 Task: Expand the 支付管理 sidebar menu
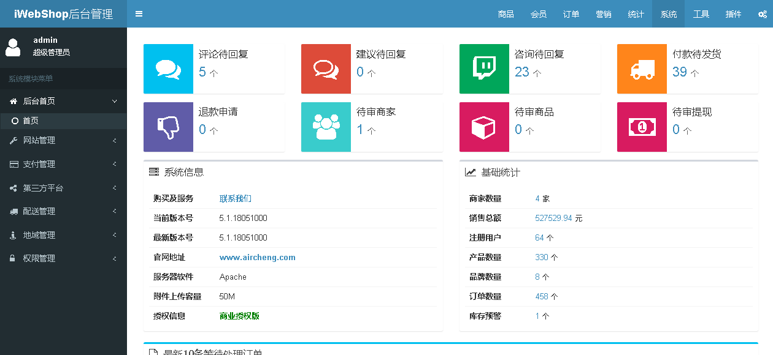pyautogui.click(x=63, y=164)
